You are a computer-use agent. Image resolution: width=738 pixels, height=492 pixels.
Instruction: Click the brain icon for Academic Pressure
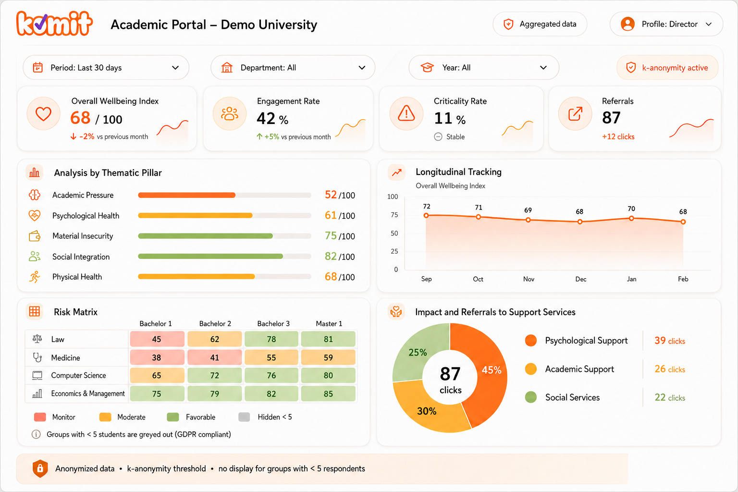pyautogui.click(x=35, y=195)
